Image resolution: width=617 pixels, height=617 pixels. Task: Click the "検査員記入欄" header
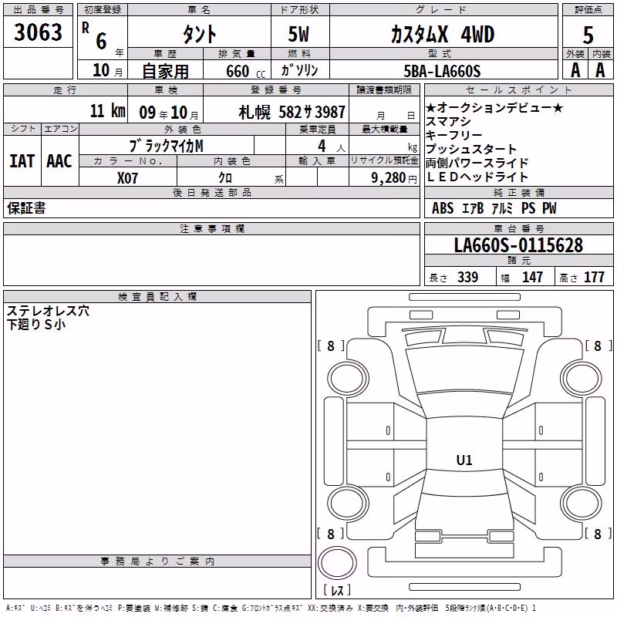click(157, 297)
